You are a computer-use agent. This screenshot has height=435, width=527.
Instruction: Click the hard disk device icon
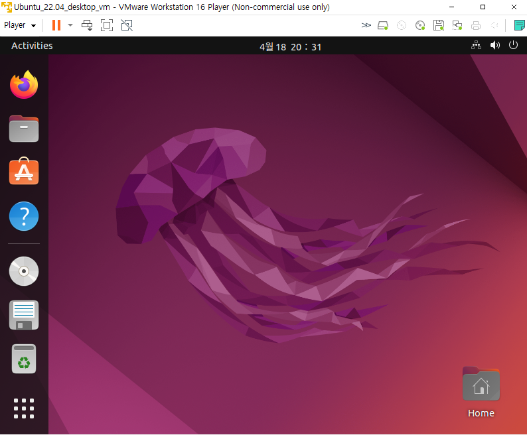pyautogui.click(x=383, y=25)
